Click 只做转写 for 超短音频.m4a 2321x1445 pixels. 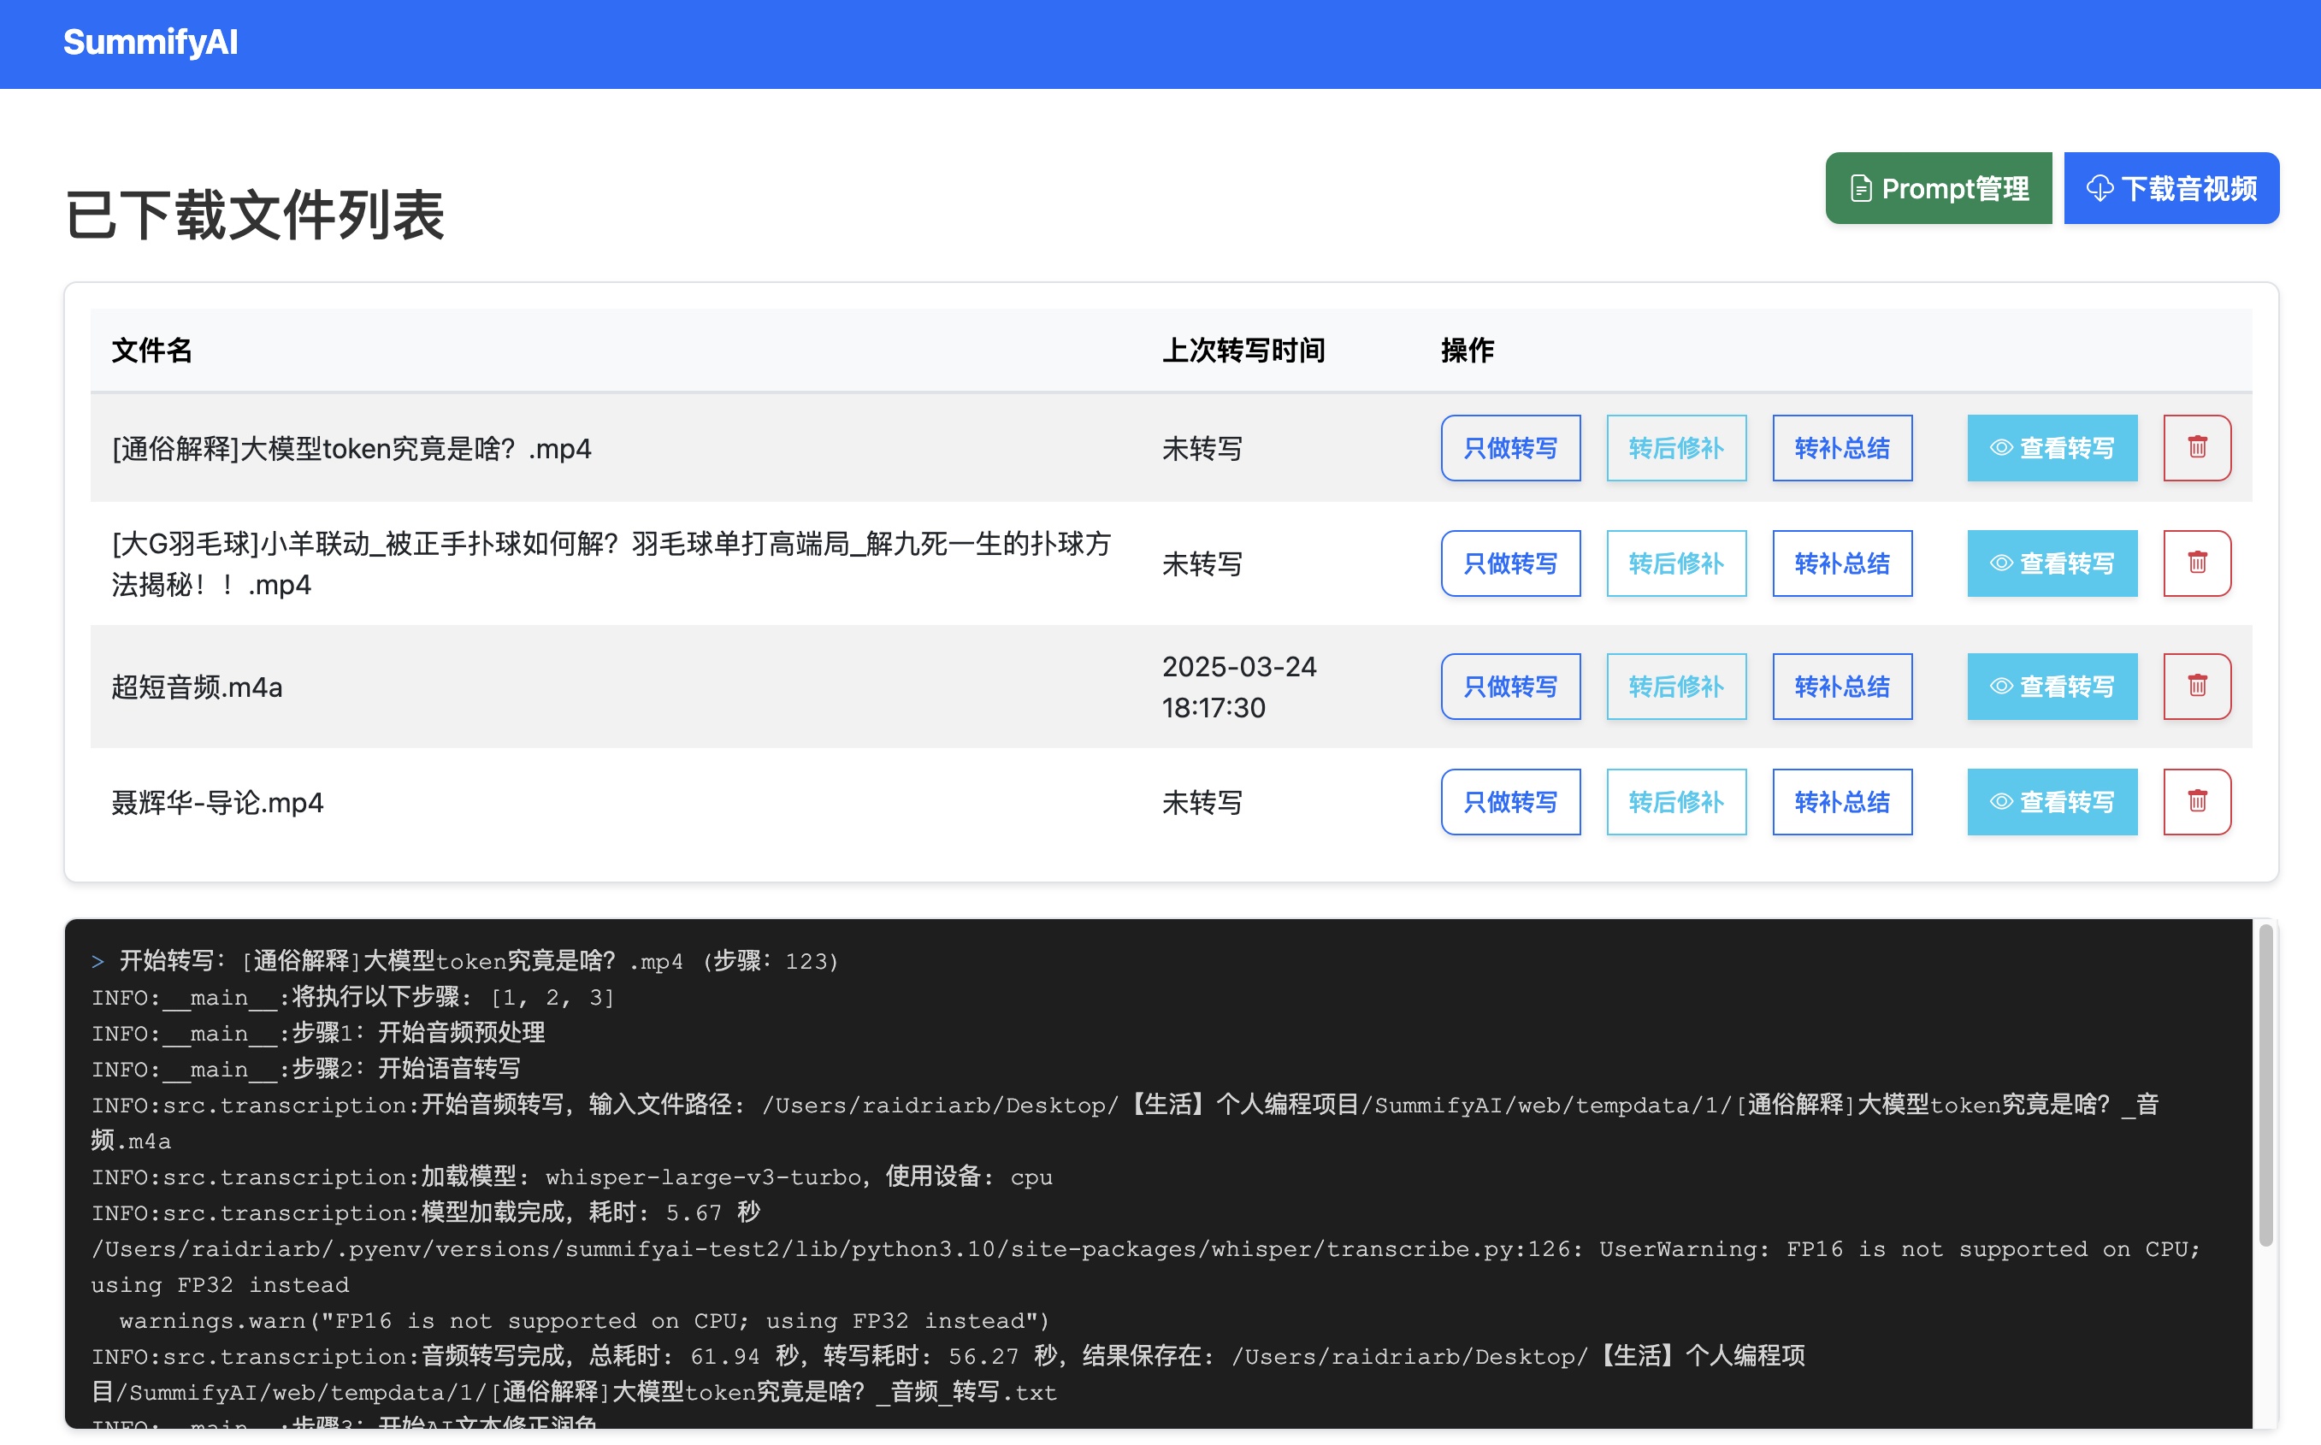1509,687
